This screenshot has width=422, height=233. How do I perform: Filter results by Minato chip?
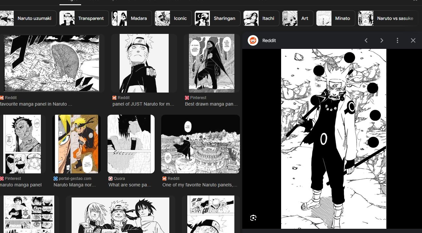pos(336,18)
